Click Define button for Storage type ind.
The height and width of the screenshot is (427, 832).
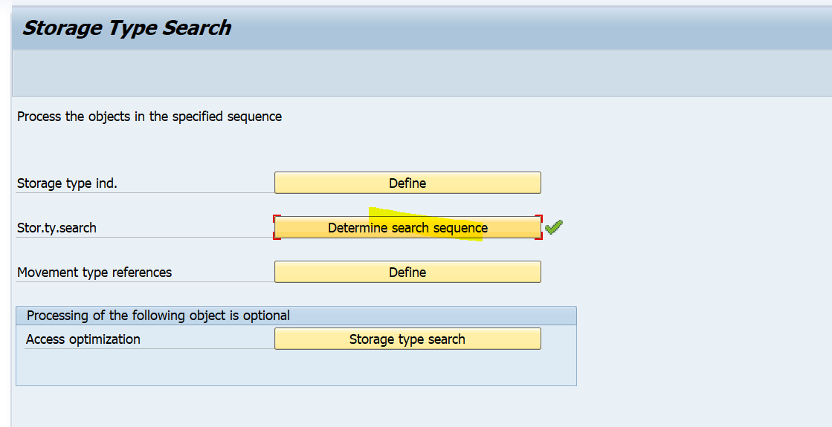pyautogui.click(x=407, y=183)
